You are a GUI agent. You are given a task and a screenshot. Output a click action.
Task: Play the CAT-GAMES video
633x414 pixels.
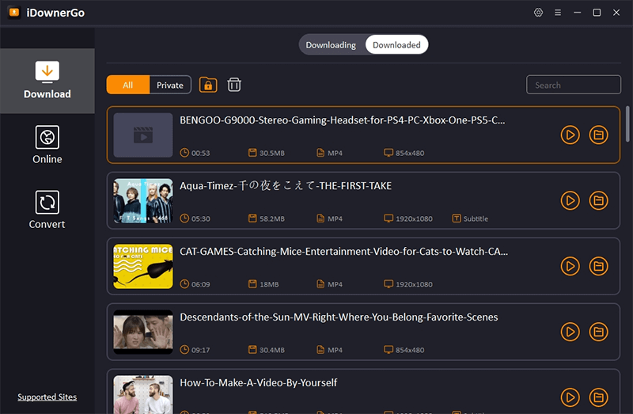(570, 266)
